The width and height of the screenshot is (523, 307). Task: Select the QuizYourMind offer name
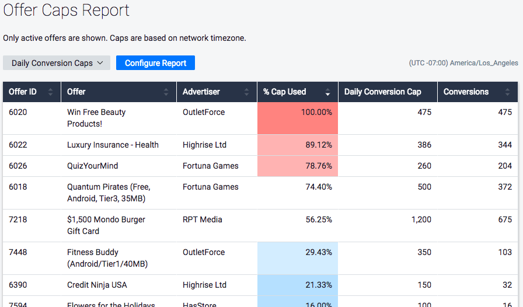[92, 166]
